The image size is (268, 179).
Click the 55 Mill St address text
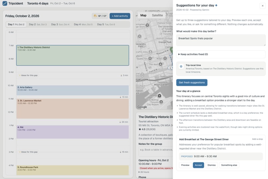tap(156, 125)
